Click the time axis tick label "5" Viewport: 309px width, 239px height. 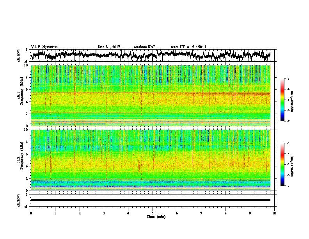pos(153,213)
